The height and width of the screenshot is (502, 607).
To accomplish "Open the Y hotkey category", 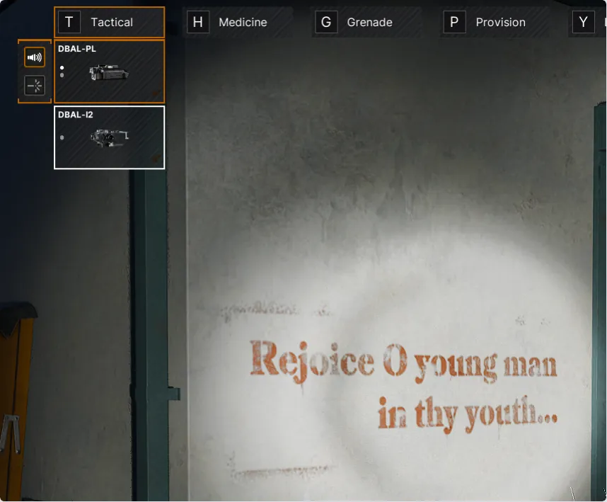I will (584, 22).
